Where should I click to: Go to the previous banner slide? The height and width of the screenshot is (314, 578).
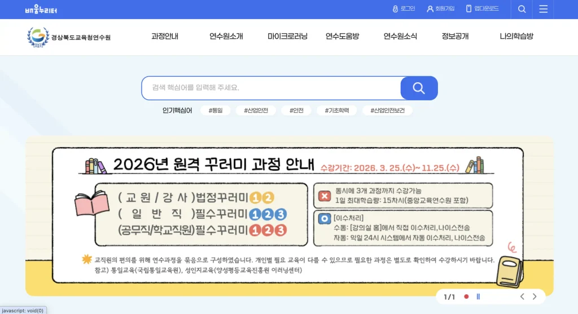pos(522,297)
